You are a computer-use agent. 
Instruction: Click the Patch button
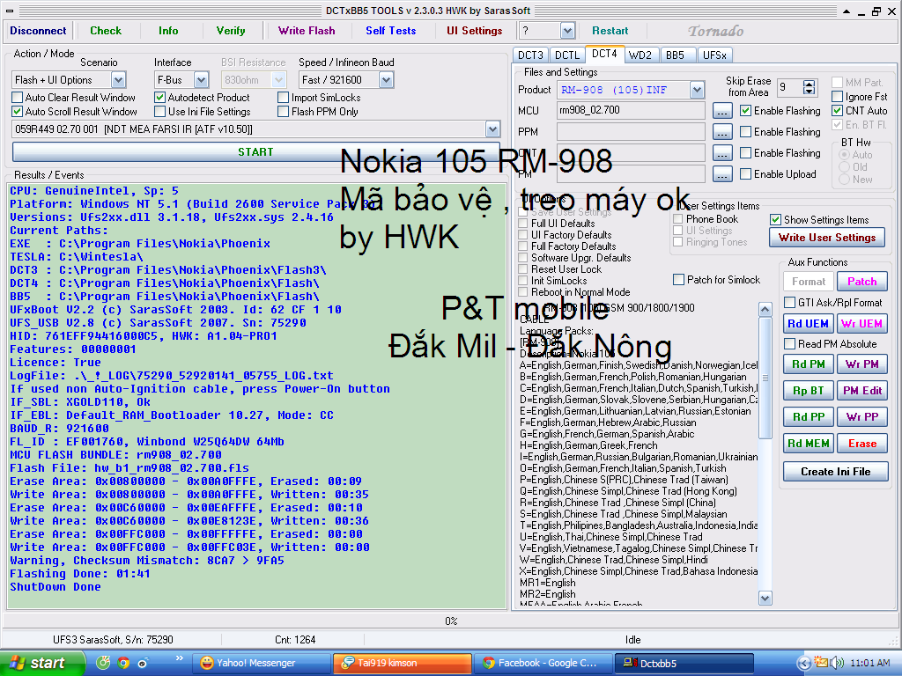tap(861, 281)
